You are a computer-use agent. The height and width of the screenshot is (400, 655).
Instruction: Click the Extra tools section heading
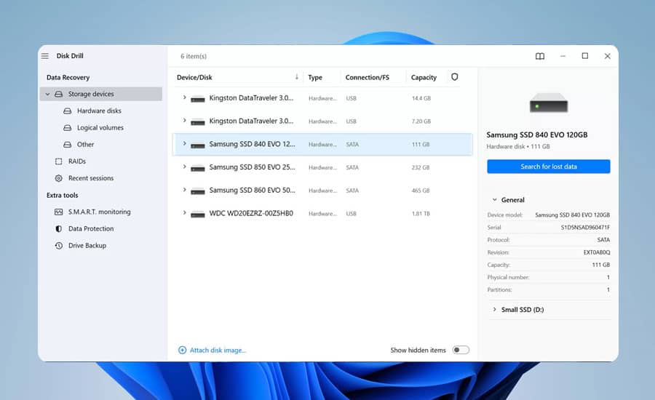point(63,195)
